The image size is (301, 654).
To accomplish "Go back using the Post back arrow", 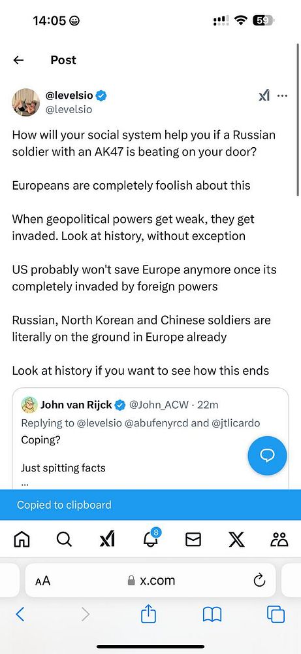I will pos(18,60).
